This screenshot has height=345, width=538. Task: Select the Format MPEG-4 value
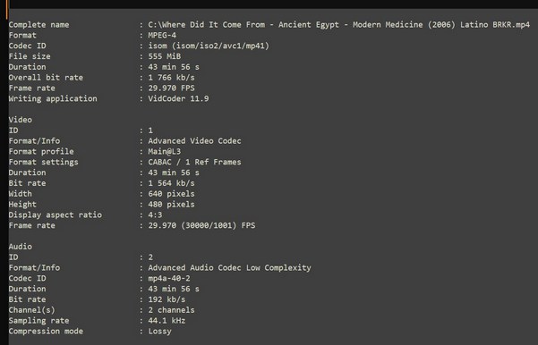162,35
